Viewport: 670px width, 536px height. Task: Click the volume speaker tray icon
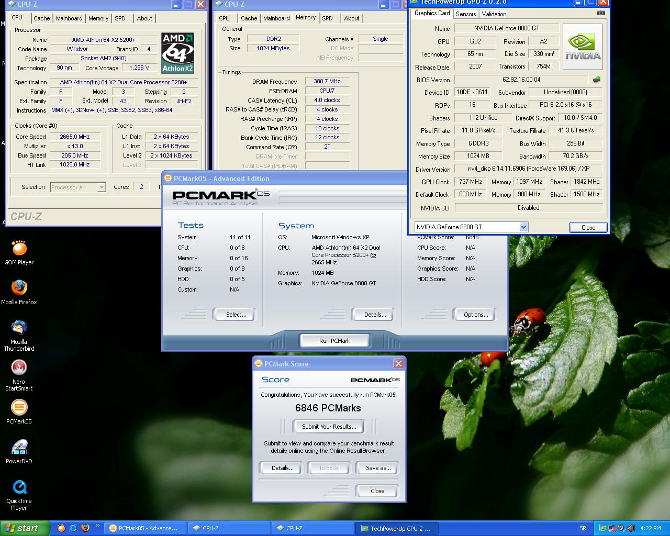[630, 528]
